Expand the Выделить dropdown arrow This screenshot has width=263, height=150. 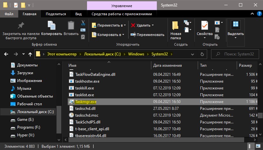(x=235, y=38)
